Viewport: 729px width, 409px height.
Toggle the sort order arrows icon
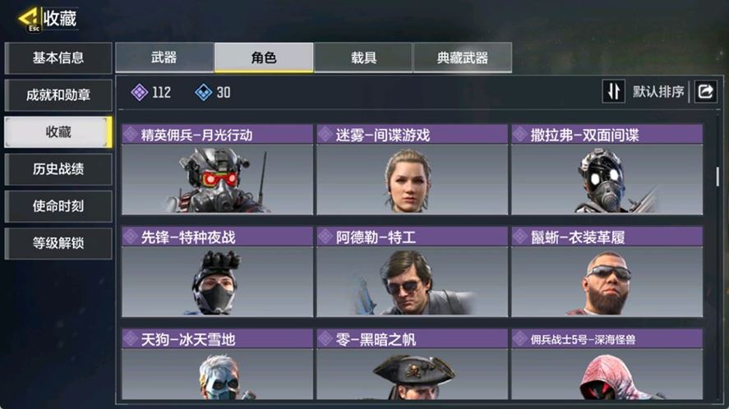click(614, 91)
